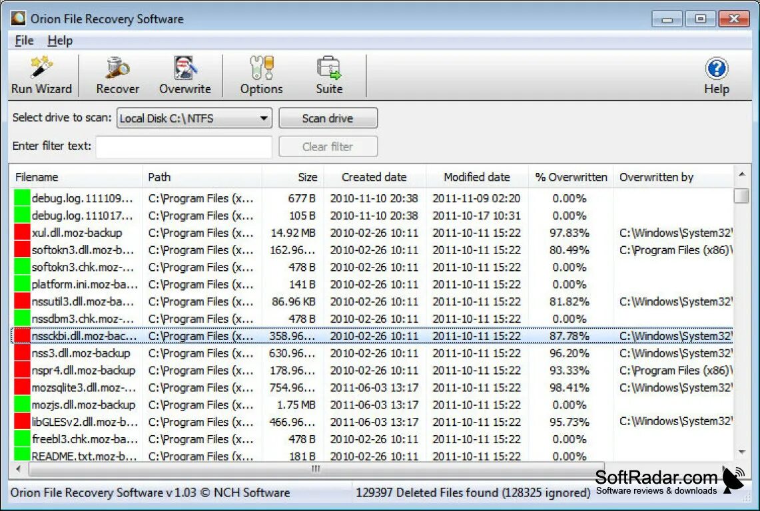Minimize the Orion File Recovery window
The height and width of the screenshot is (511, 760).
pos(667,19)
